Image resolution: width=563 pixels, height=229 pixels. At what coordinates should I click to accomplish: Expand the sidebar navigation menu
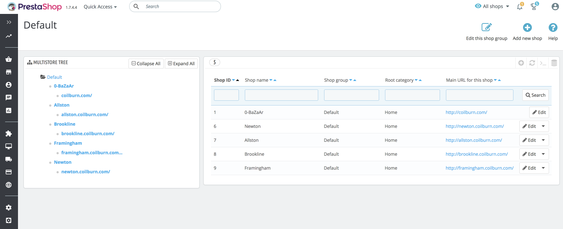(x=9, y=22)
